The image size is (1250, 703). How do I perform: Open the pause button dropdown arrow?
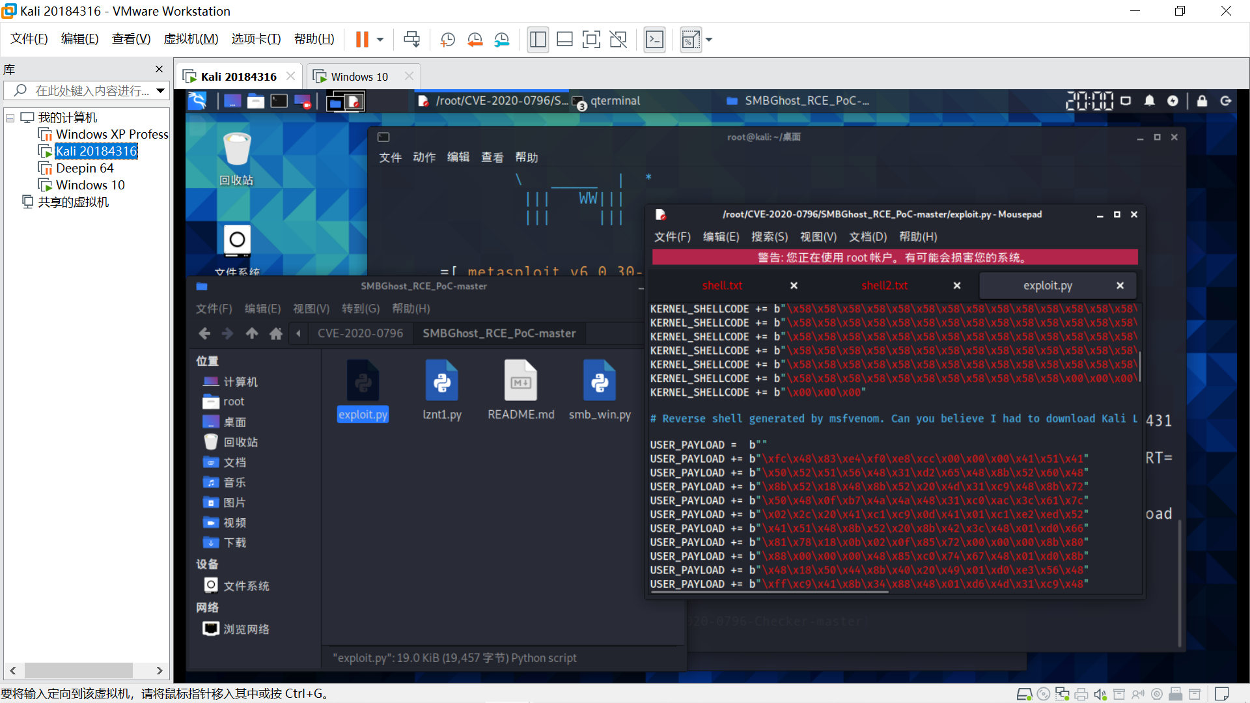pyautogui.click(x=380, y=40)
